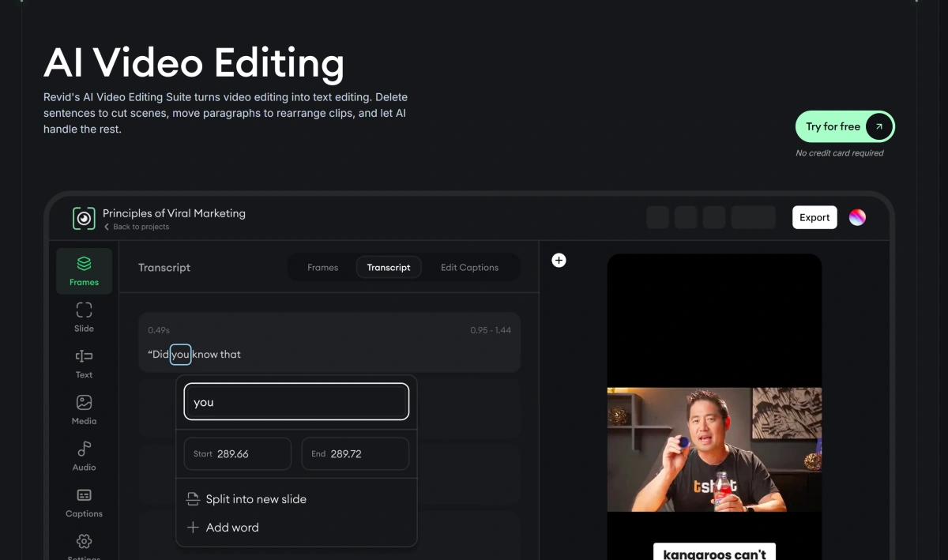Open the Settings gear in sidebar
The height and width of the screenshot is (560, 948).
[x=84, y=542]
